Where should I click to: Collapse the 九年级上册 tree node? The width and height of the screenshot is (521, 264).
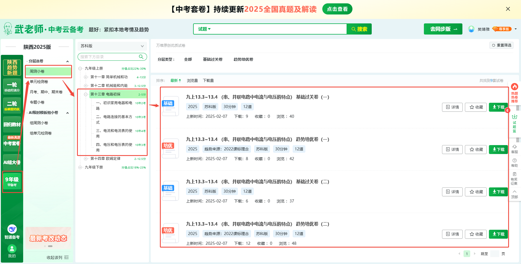click(x=80, y=69)
